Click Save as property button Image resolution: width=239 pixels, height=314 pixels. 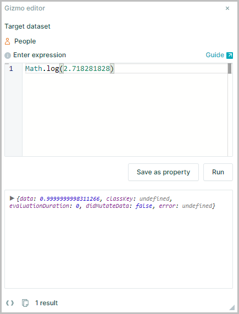coord(163,172)
